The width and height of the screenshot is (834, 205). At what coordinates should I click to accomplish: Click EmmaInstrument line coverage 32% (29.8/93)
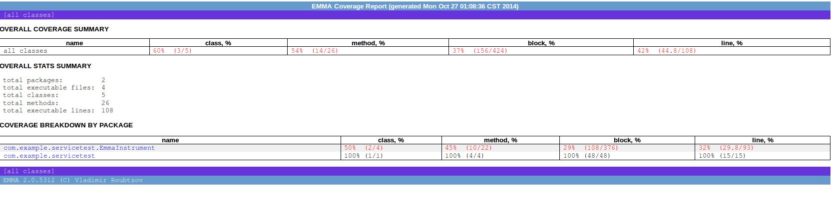click(x=726, y=148)
